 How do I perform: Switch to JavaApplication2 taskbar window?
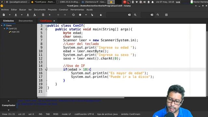[x=18, y=2]
